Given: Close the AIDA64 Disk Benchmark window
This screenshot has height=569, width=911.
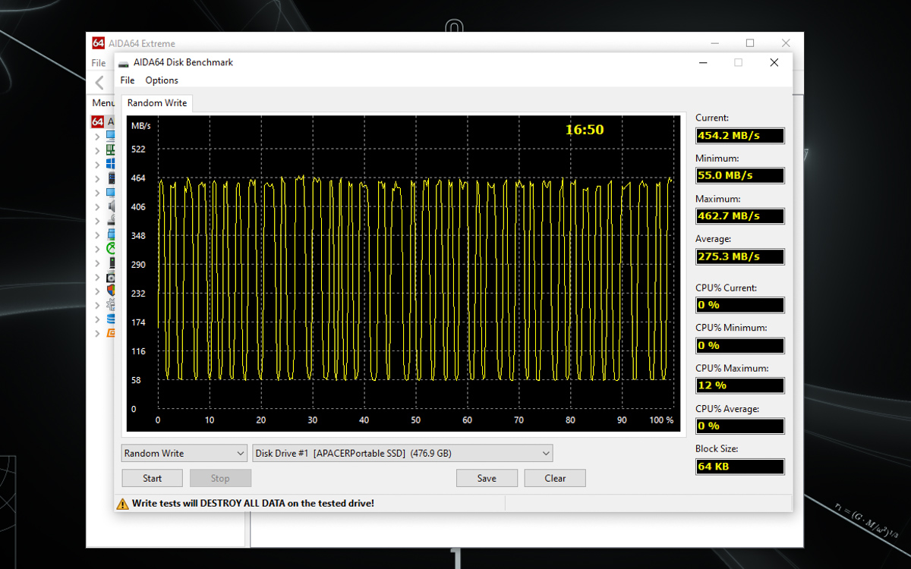Looking at the screenshot, I should point(774,63).
